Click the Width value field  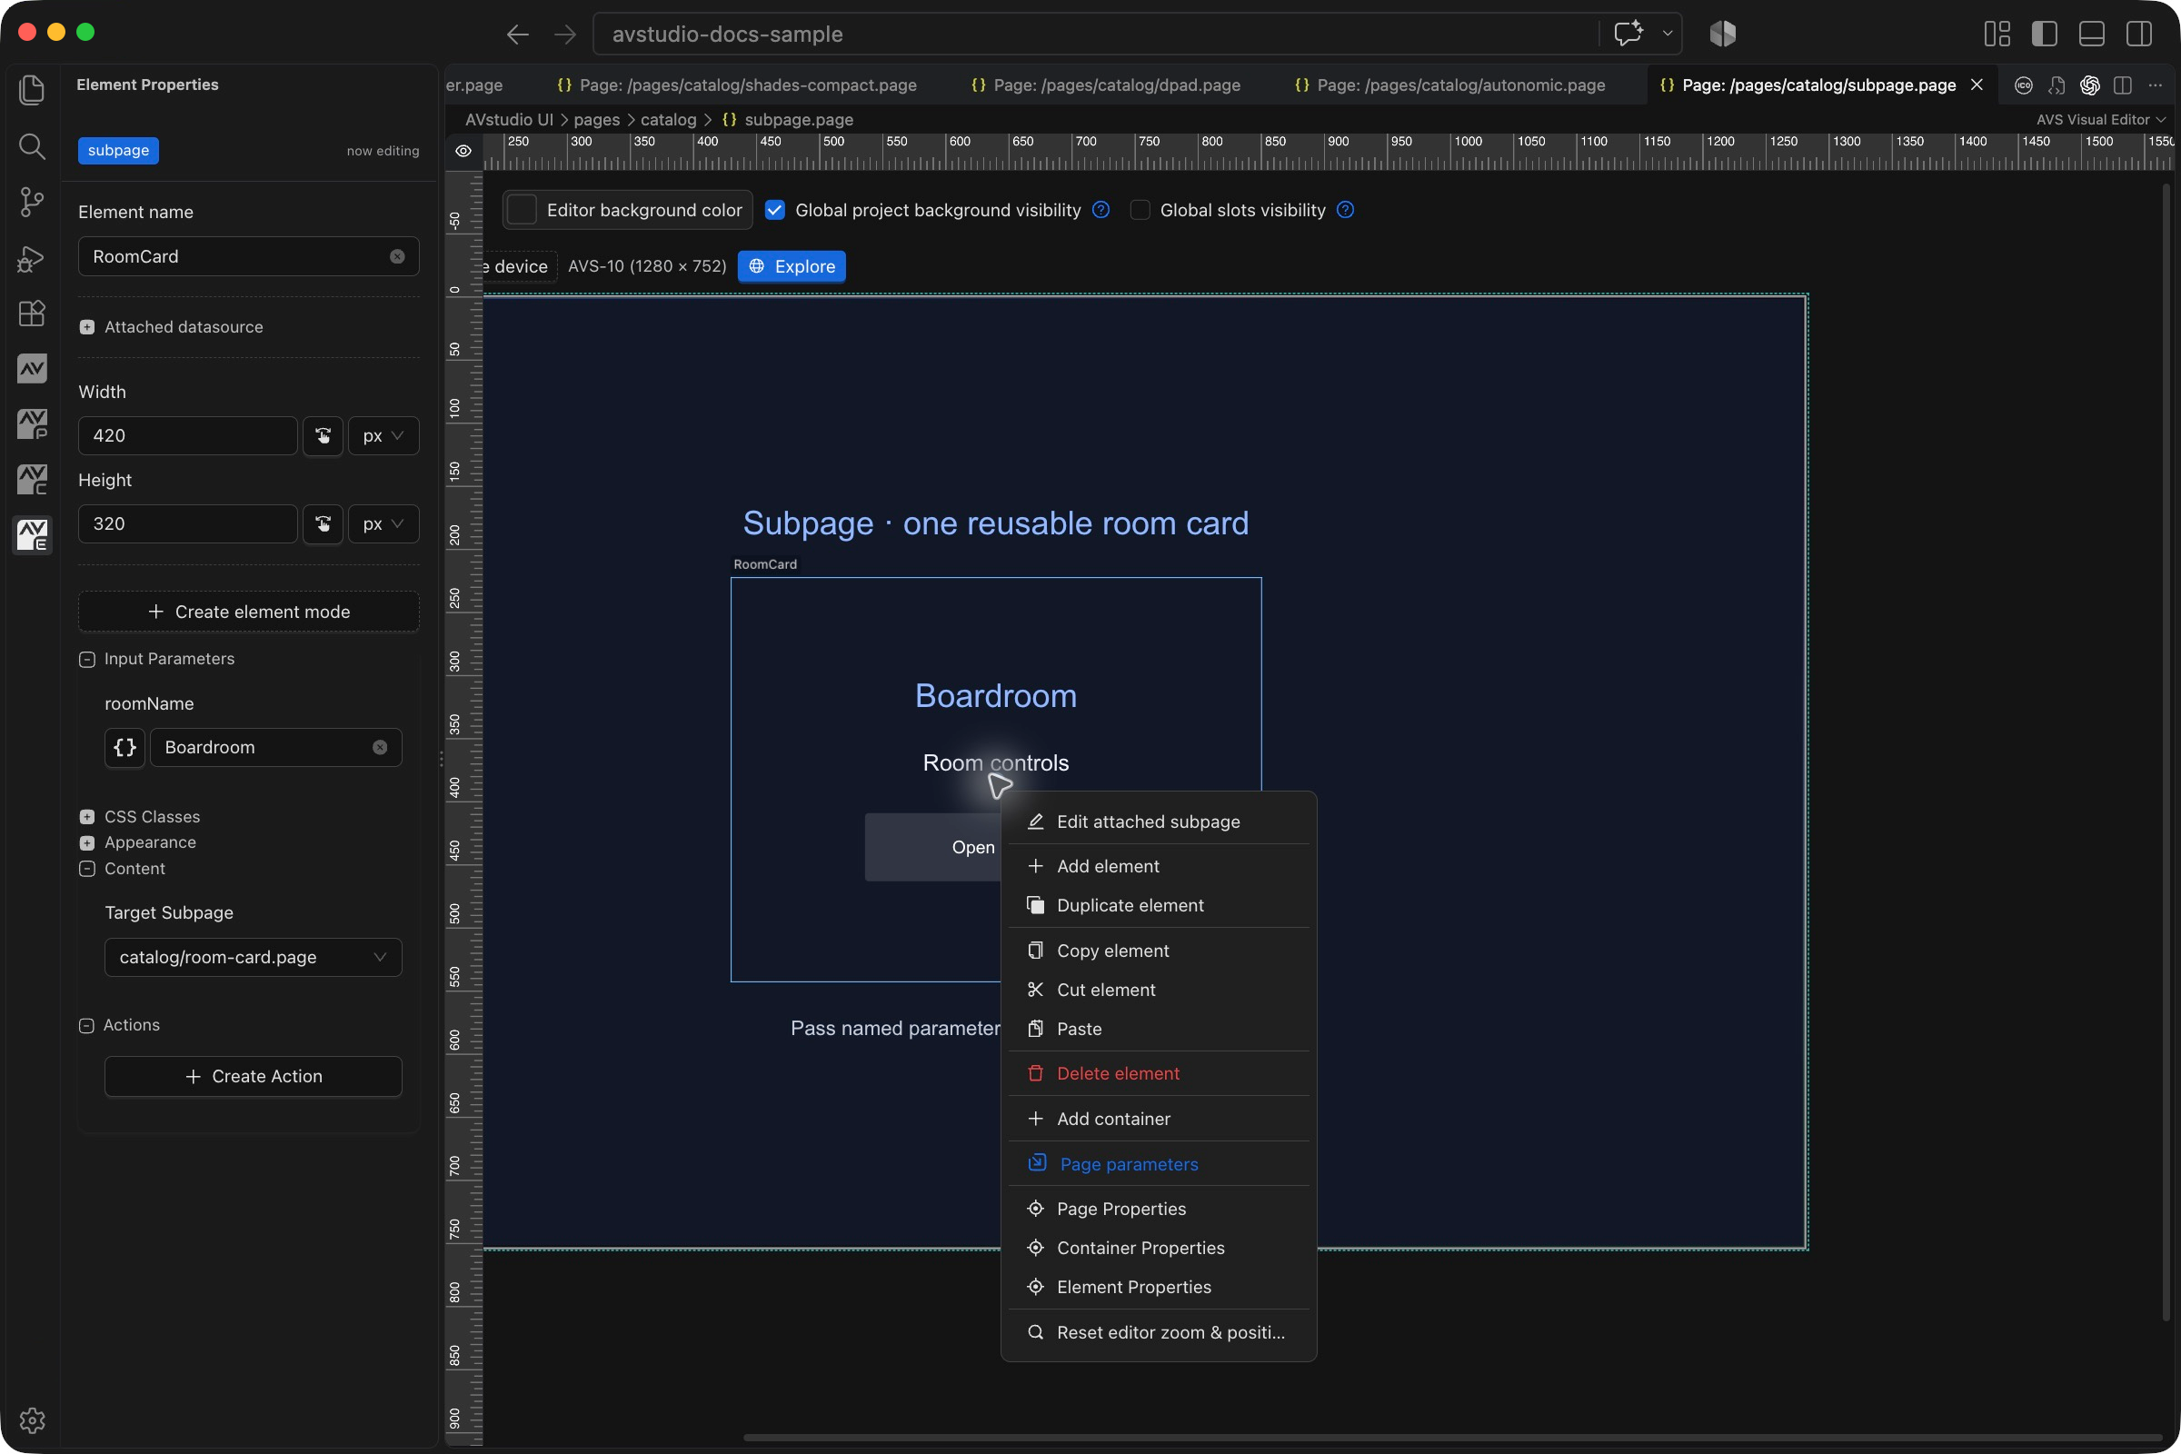[188, 436]
